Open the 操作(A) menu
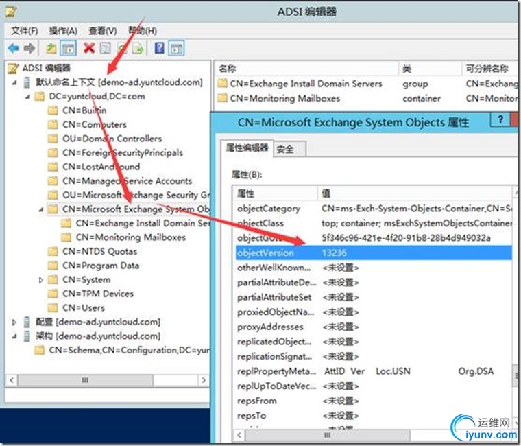This screenshot has width=521, height=446. pos(63,31)
